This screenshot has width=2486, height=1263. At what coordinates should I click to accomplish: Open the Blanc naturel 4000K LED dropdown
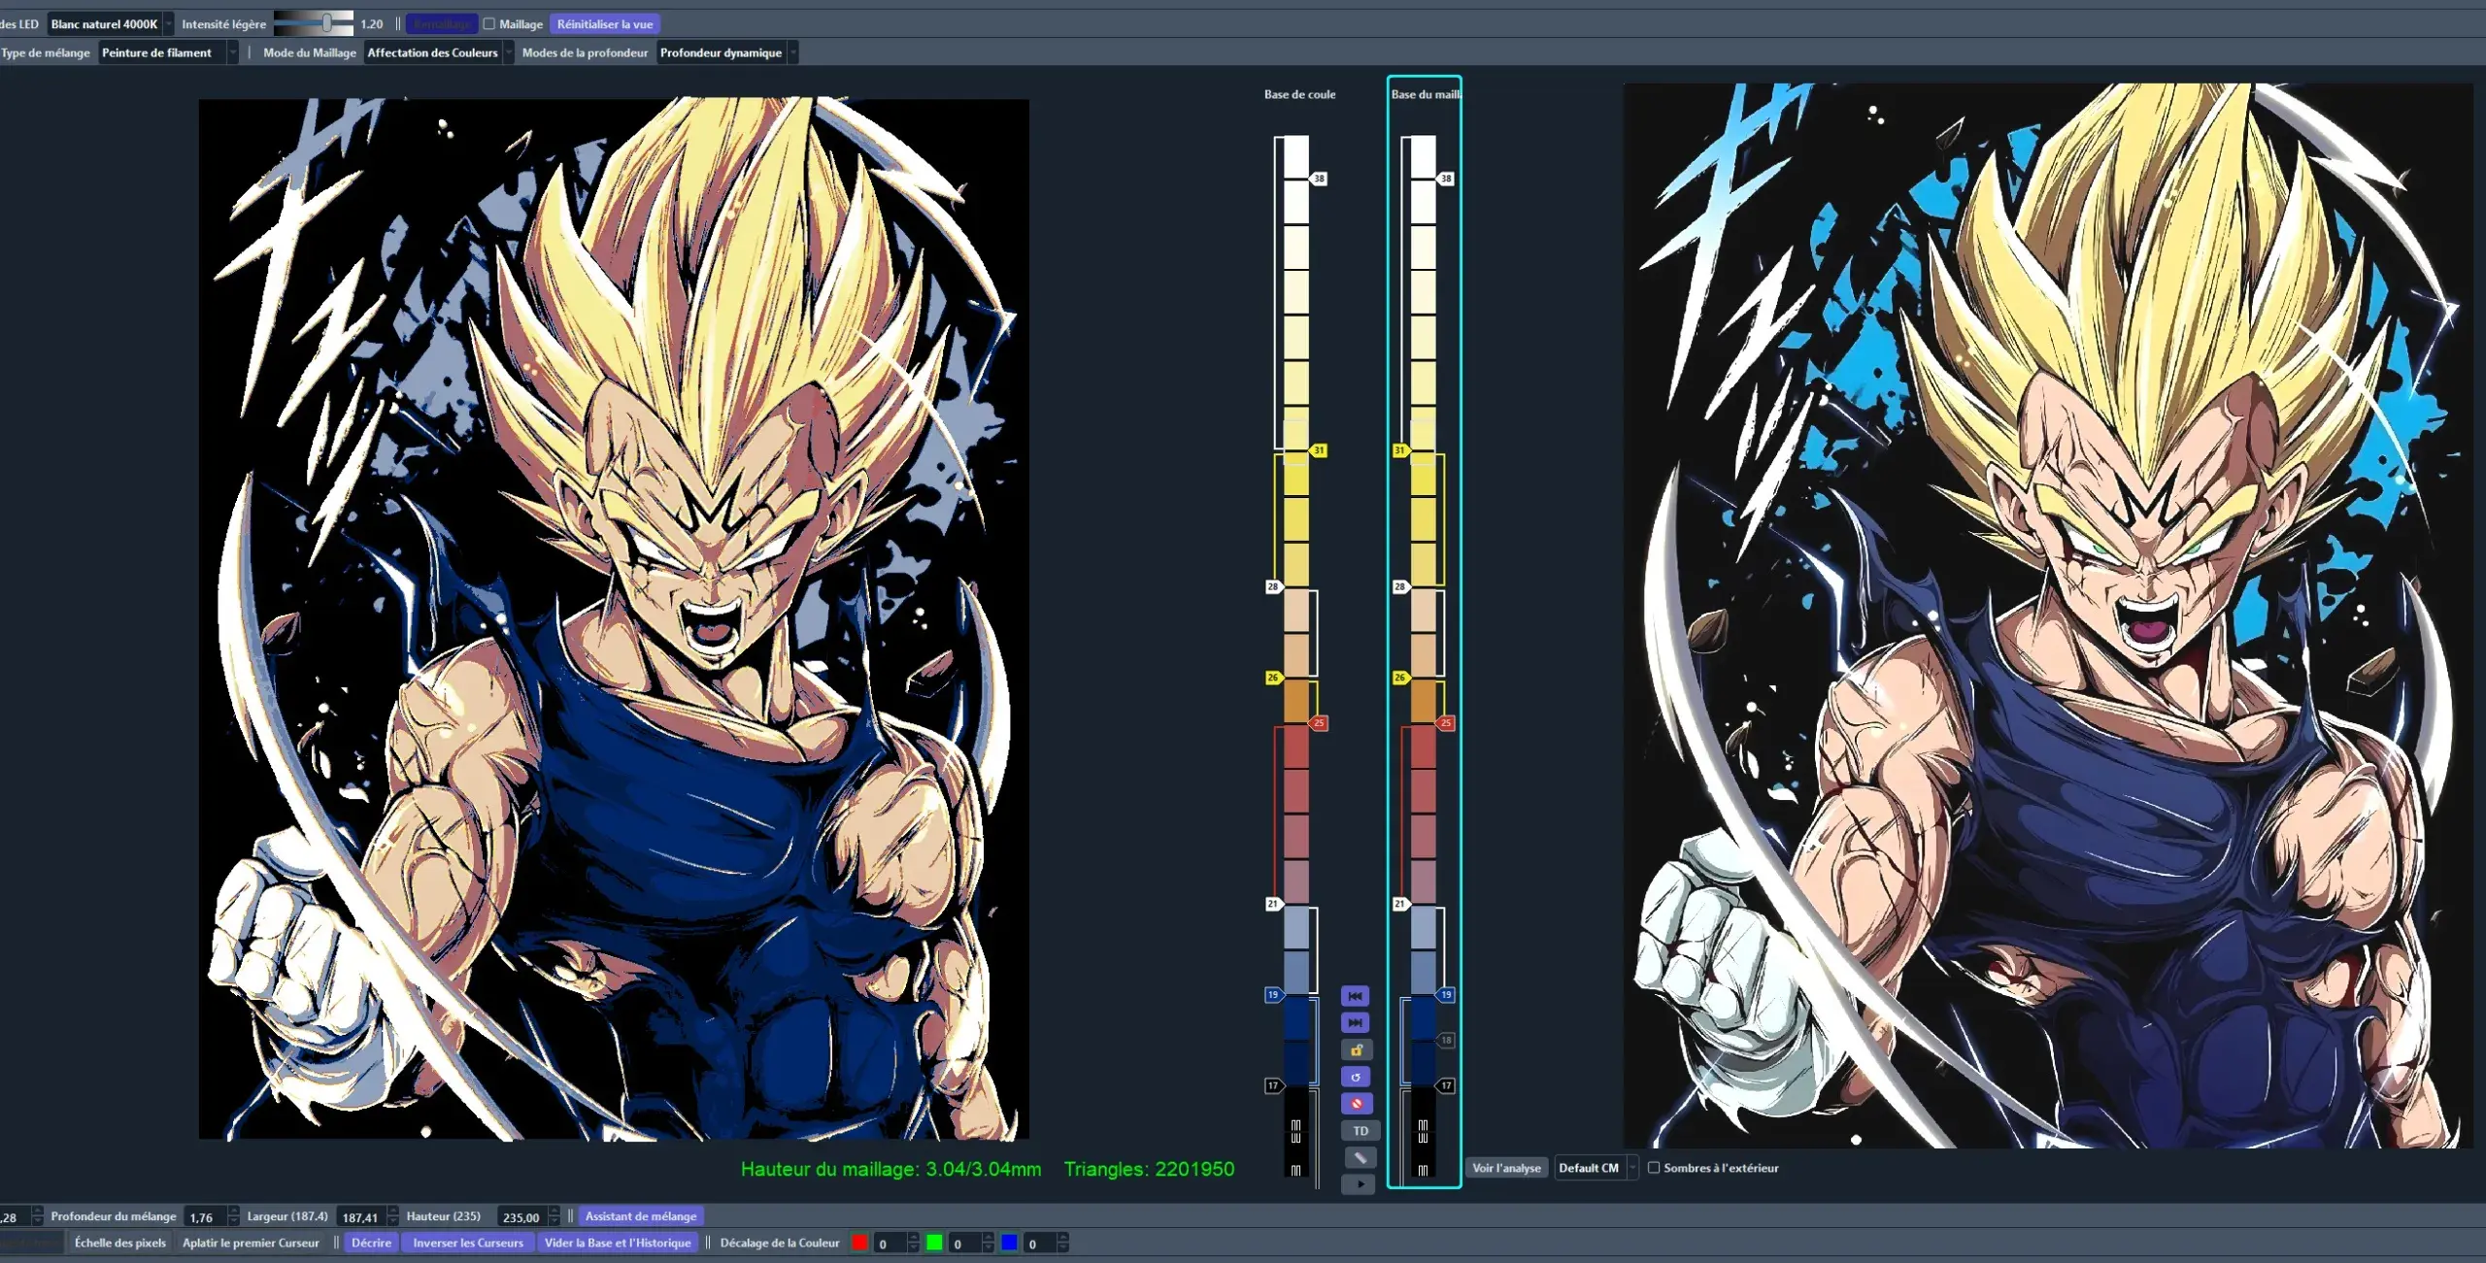(111, 24)
